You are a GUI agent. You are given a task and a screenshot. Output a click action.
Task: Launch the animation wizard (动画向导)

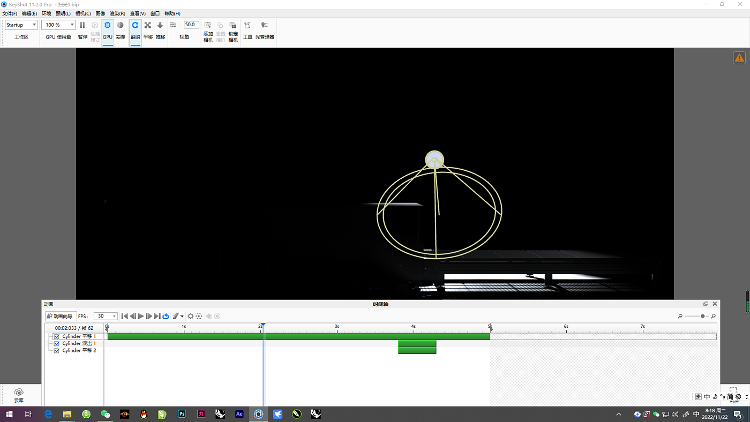[61, 316]
